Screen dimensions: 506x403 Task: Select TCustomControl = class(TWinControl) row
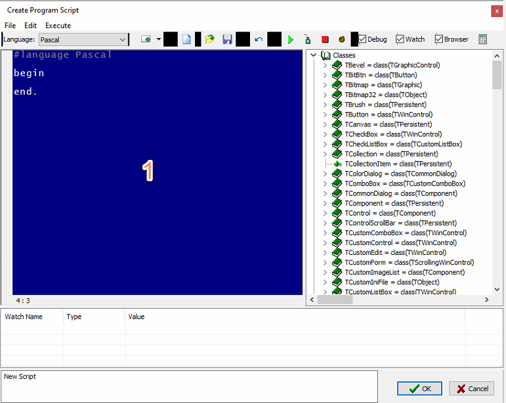point(401,242)
